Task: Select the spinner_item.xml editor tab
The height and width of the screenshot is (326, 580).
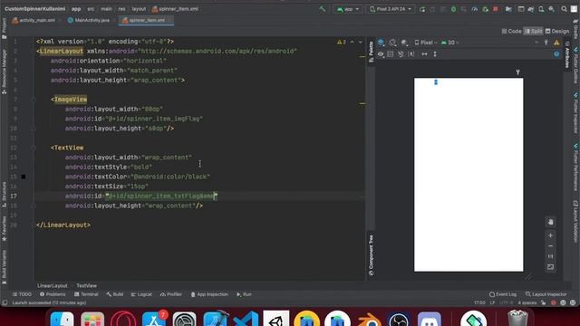Action: [146, 20]
